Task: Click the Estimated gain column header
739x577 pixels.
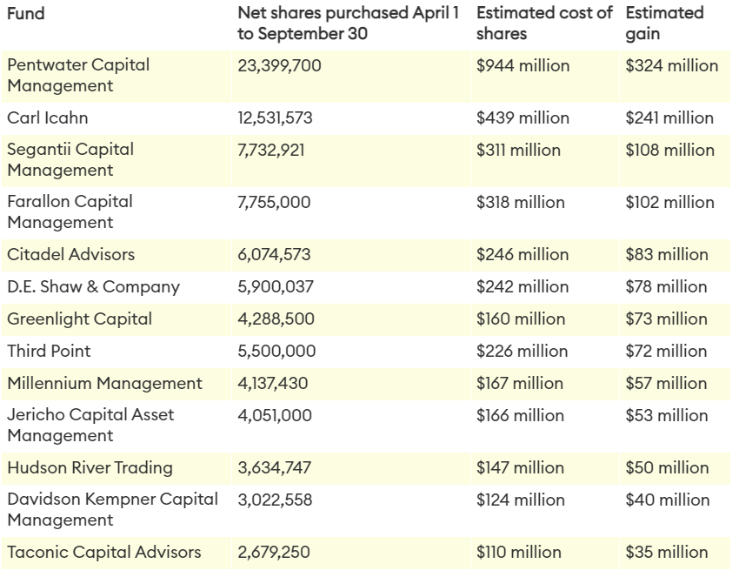Action: pyautogui.click(x=665, y=24)
